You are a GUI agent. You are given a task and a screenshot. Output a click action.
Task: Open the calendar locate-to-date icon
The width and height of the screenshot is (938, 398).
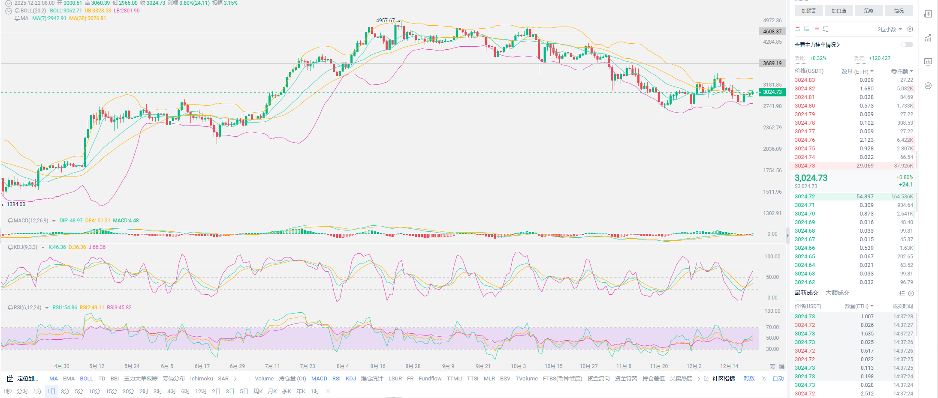[x=10, y=379]
